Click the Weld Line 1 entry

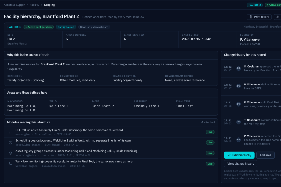click(59, 106)
